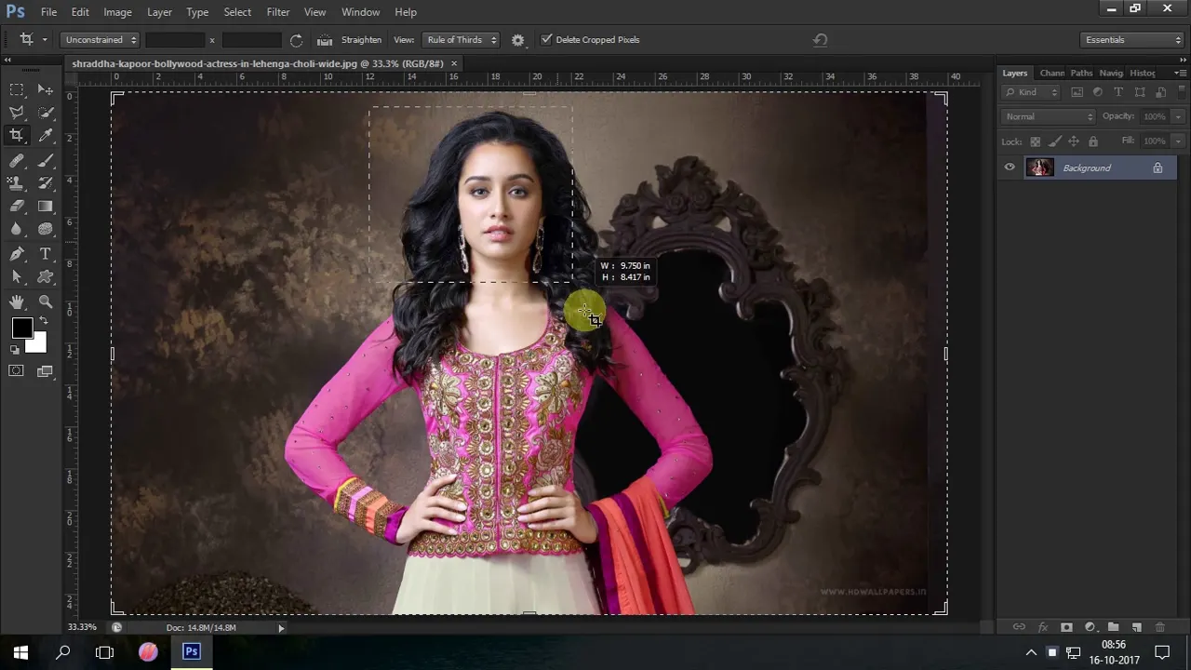The image size is (1191, 670).
Task: Click the crop overlay settings gear
Action: 518,40
